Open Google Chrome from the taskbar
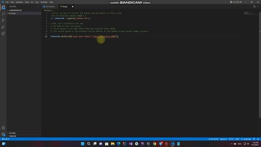This screenshot has height=147, width=261. coord(155,144)
